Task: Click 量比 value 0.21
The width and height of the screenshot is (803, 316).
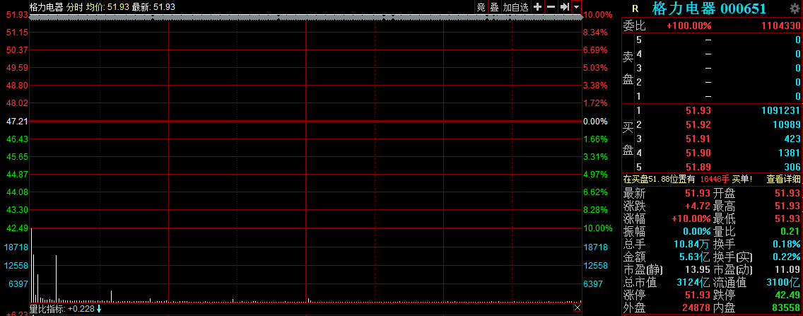Action: (791, 231)
